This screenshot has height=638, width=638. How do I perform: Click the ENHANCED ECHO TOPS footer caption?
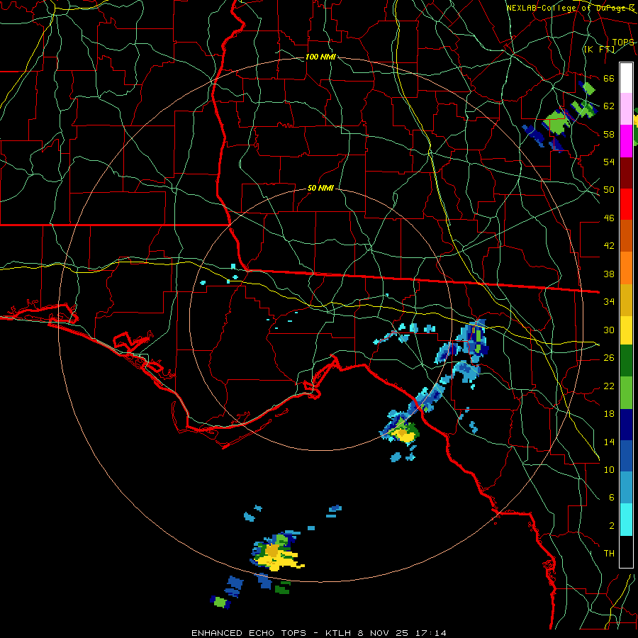[x=319, y=633]
